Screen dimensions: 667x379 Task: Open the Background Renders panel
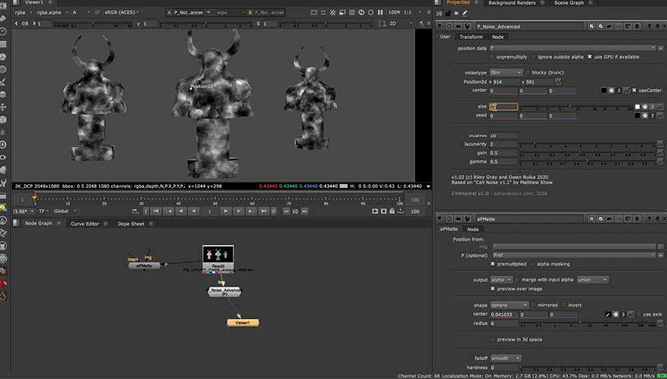512,3
